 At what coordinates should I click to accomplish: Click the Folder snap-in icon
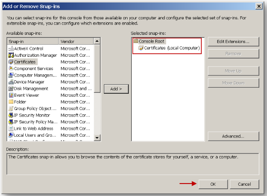tap(11, 102)
